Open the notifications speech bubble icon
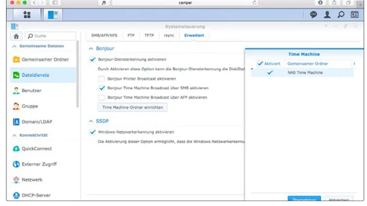 (313, 15)
